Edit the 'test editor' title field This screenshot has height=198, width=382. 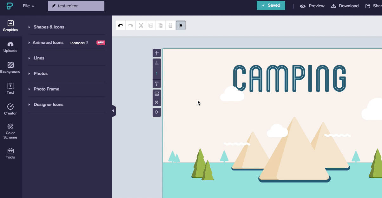tap(76, 6)
